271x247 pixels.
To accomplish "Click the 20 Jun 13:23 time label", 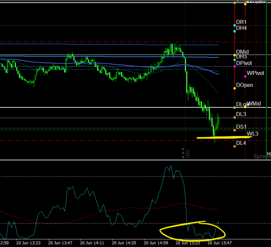I will coord(28,243).
